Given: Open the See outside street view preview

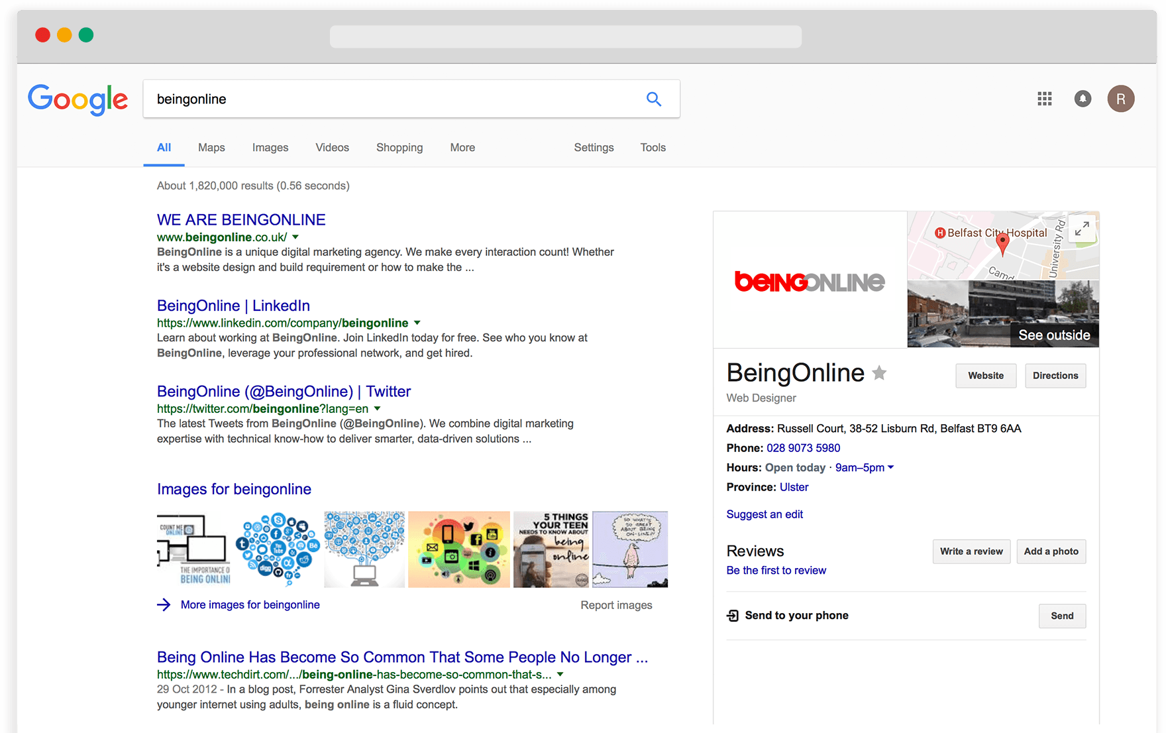Looking at the screenshot, I should click(x=1053, y=335).
